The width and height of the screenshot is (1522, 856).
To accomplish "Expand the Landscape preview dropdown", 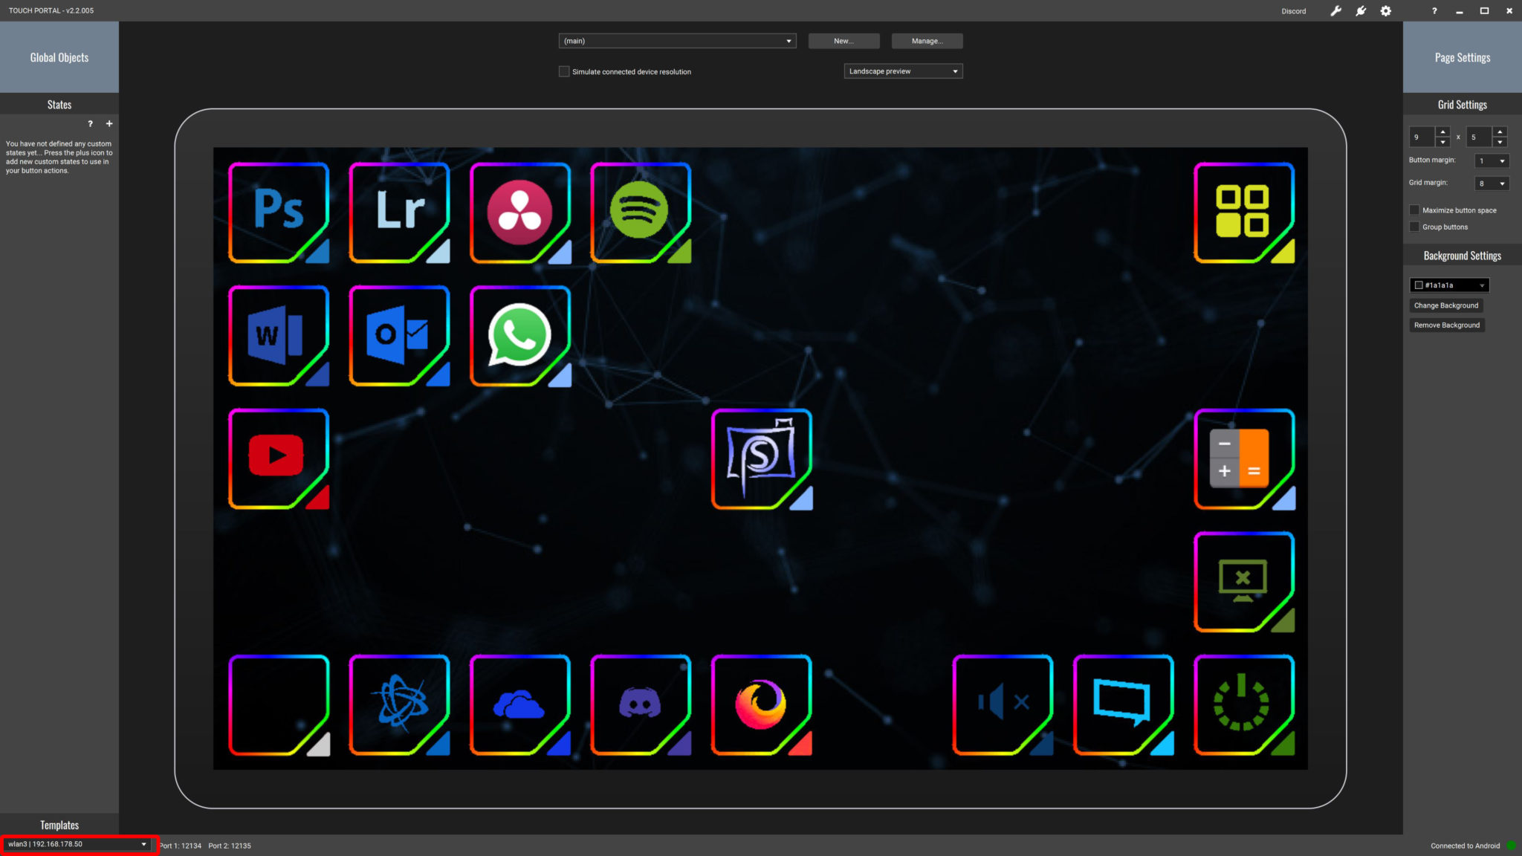I will point(903,71).
